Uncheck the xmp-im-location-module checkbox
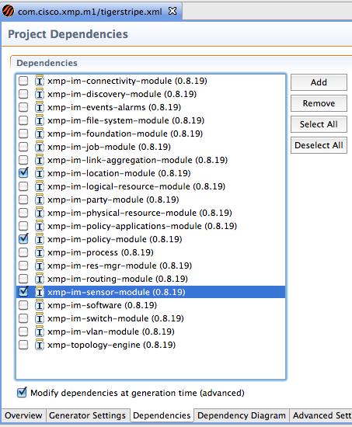The width and height of the screenshot is (352, 427). [x=23, y=173]
